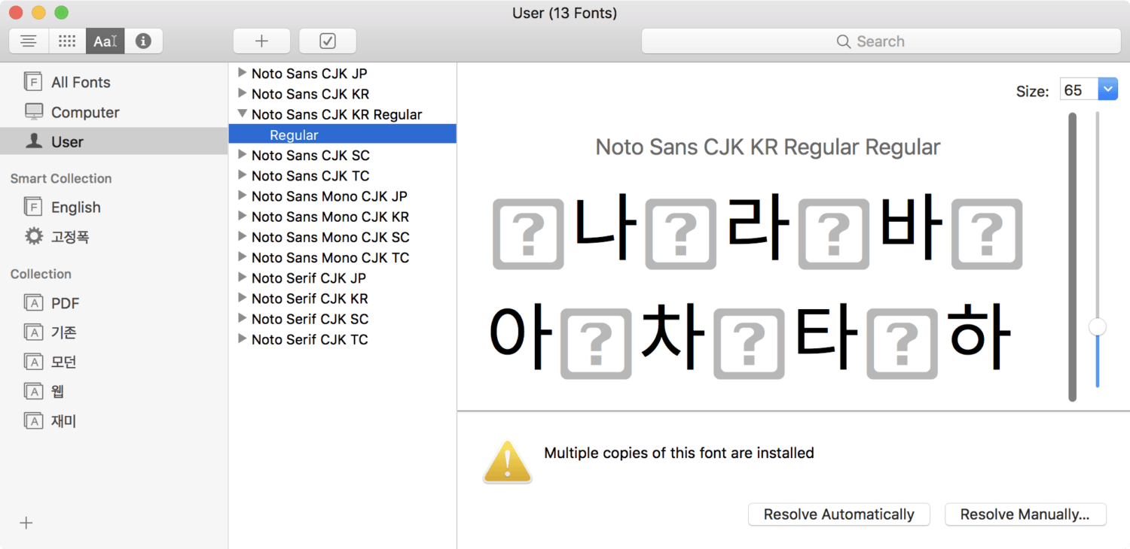Click the yellow minimize window button

click(38, 13)
